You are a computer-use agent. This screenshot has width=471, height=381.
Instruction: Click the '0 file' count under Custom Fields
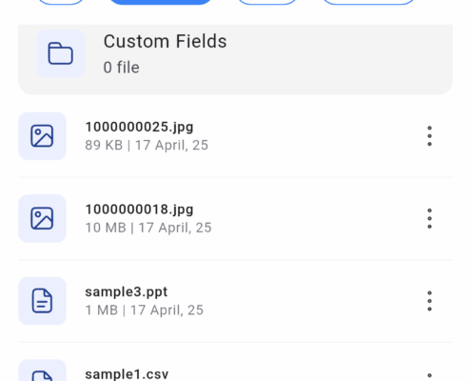click(122, 68)
